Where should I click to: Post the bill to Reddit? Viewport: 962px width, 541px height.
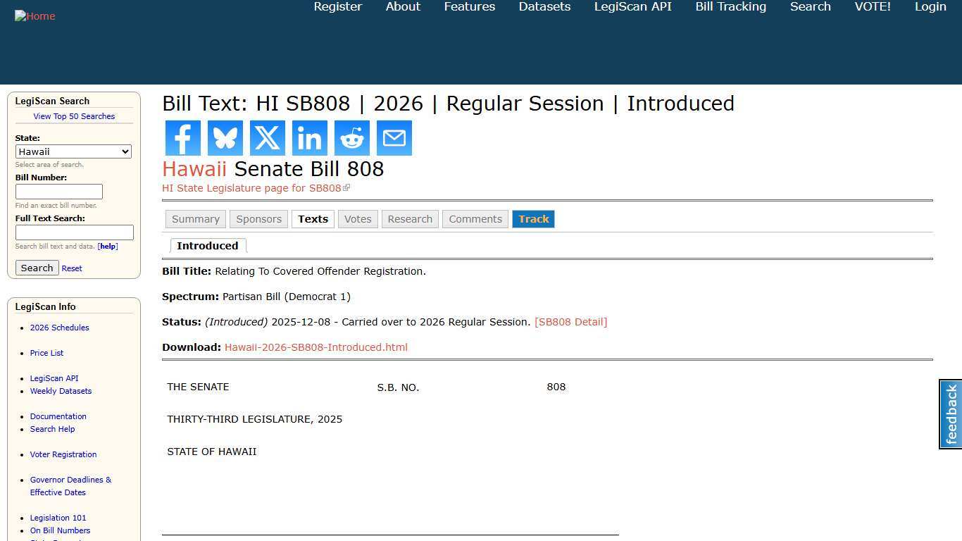[351, 138]
